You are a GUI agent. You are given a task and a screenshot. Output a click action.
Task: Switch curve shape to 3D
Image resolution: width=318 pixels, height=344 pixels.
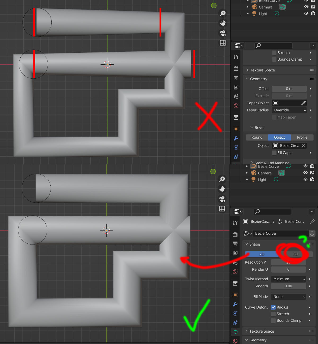(x=296, y=254)
